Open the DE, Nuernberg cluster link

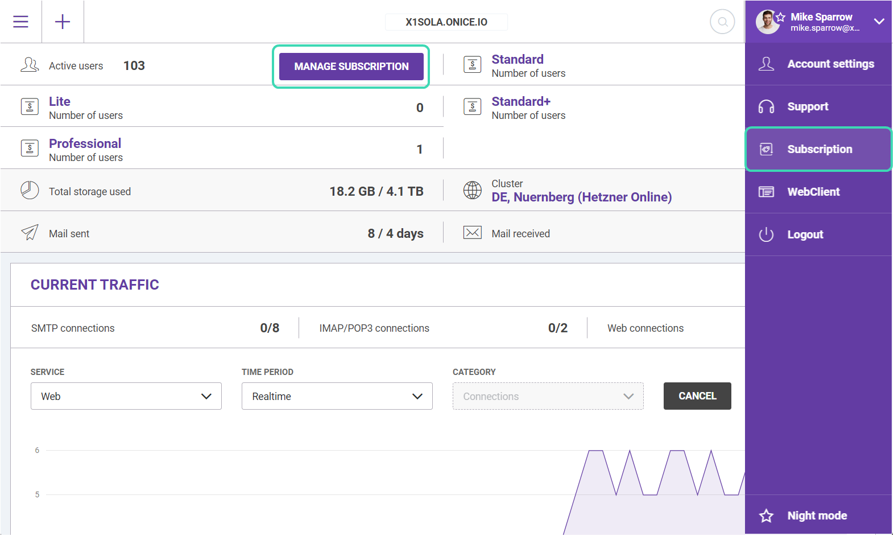[581, 197]
